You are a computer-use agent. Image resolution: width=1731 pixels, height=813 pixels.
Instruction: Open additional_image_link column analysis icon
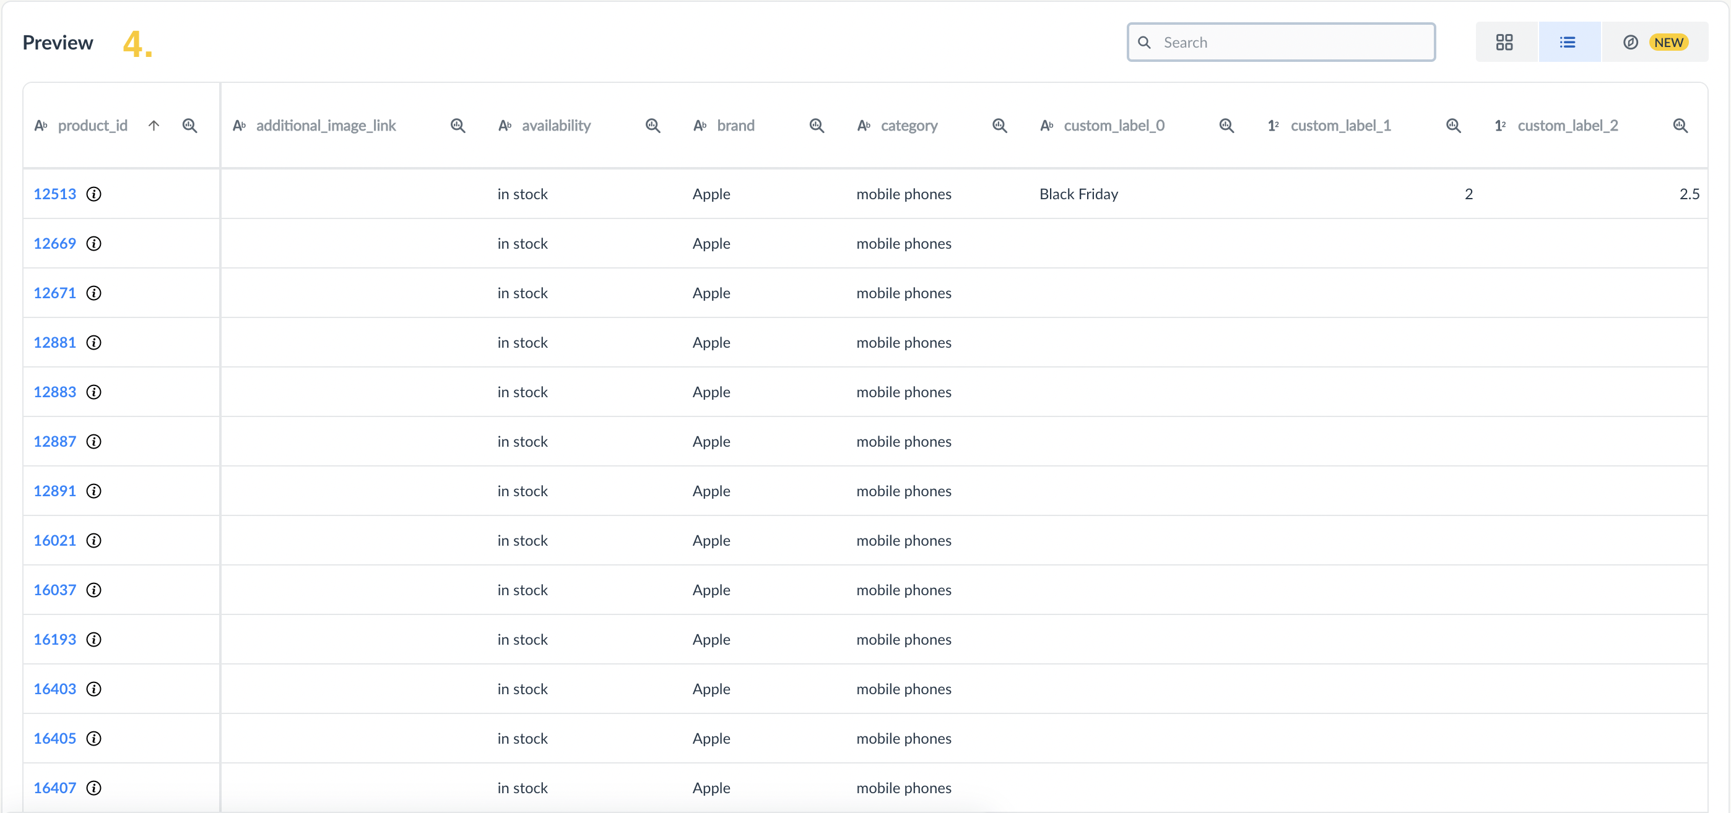tap(458, 126)
